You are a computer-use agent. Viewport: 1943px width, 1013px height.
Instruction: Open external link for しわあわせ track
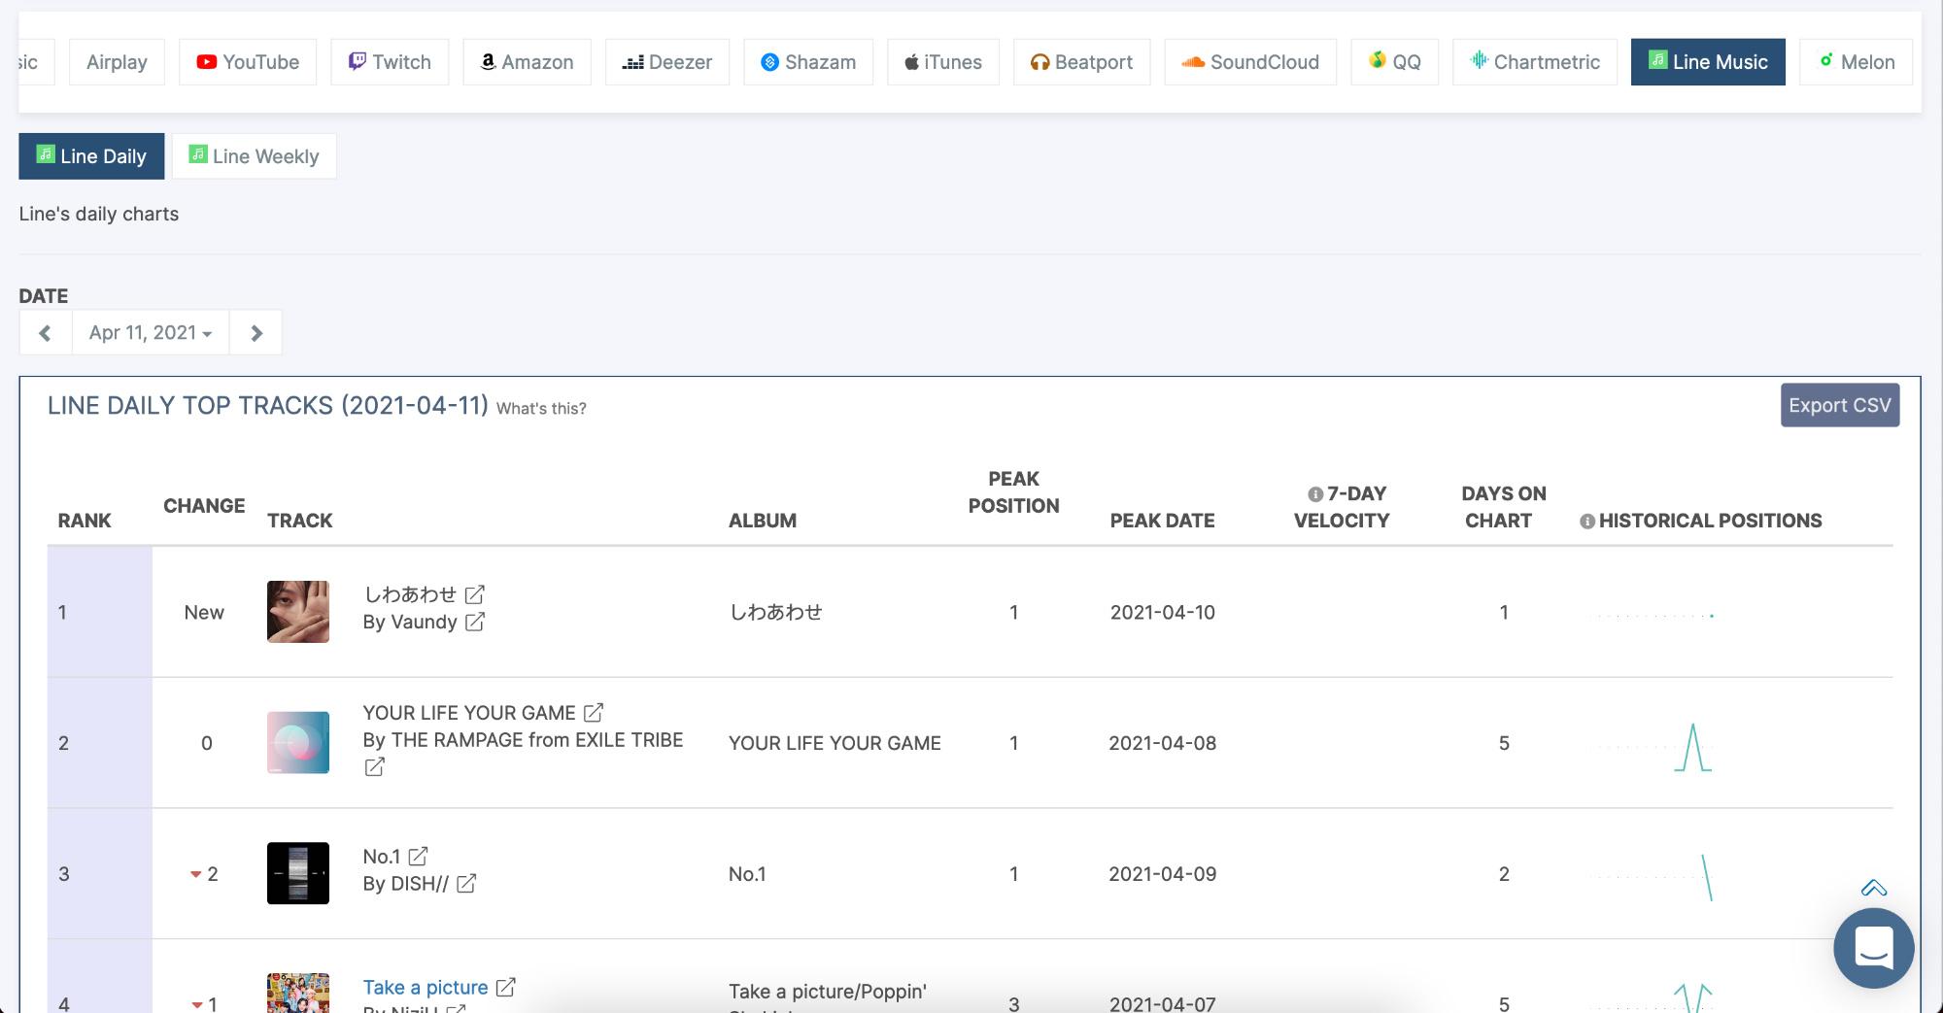[475, 594]
